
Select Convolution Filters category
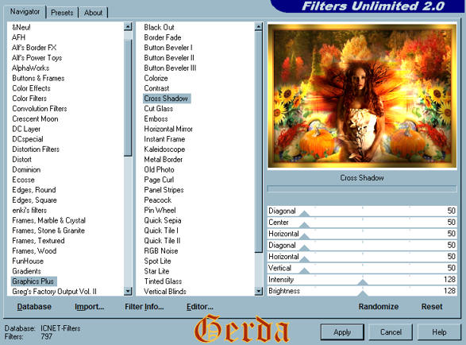[x=40, y=109]
